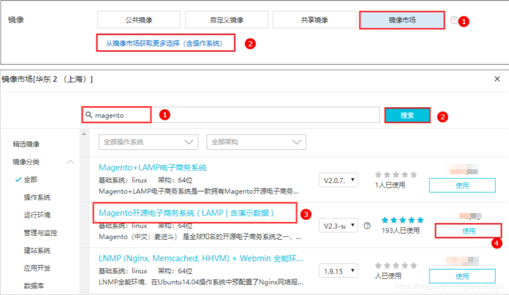Open the help icon next to 镜像市场
The image size is (509, 295).
coord(454,20)
